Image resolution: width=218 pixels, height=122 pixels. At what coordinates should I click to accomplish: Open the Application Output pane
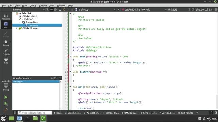pyautogui.click(x=92, y=113)
